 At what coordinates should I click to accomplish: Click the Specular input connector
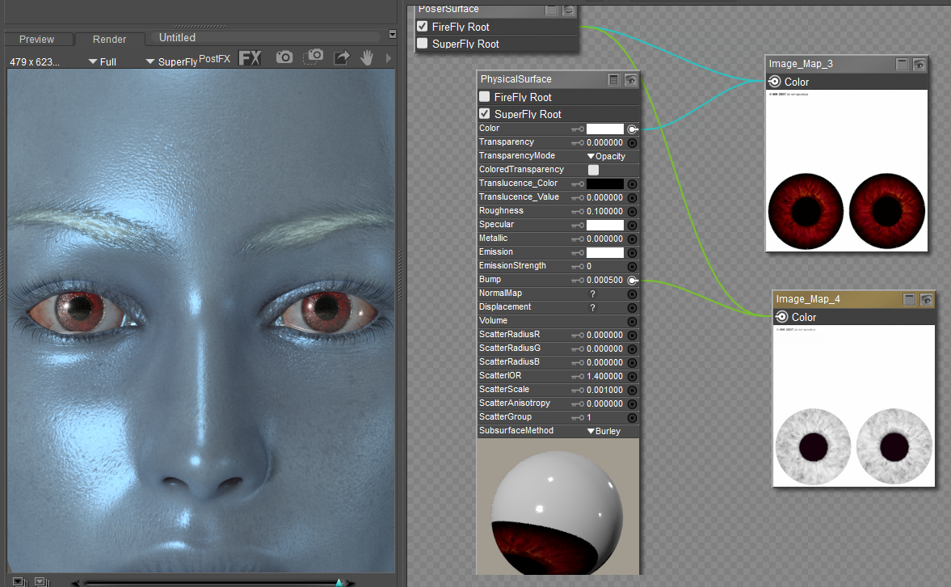pyautogui.click(x=632, y=226)
